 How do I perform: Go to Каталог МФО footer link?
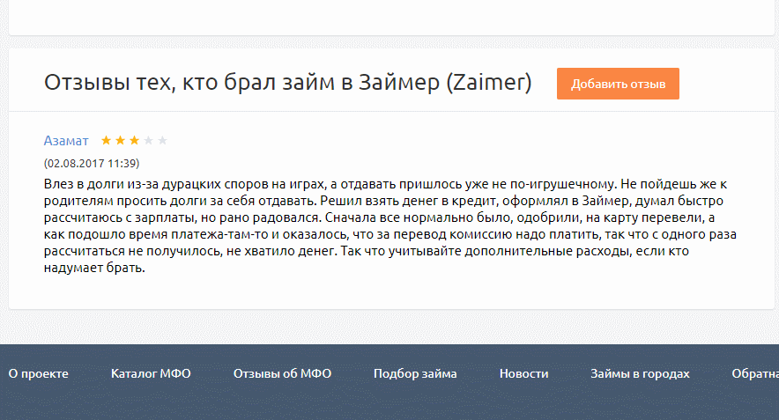[x=151, y=373]
